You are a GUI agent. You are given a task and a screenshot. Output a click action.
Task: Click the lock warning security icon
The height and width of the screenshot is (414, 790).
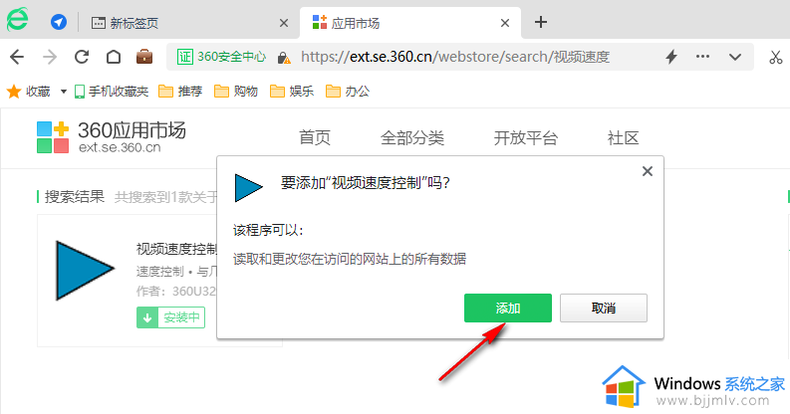click(x=284, y=58)
